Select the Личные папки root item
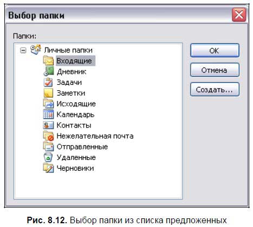 pyautogui.click(x=68, y=50)
